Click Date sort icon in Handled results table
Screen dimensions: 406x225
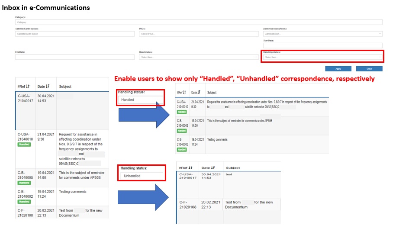point(201,92)
